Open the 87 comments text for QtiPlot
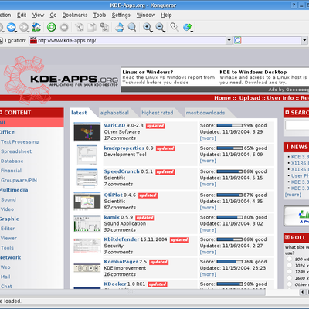Viewport: 309px width, 309px height. tap(120, 208)
